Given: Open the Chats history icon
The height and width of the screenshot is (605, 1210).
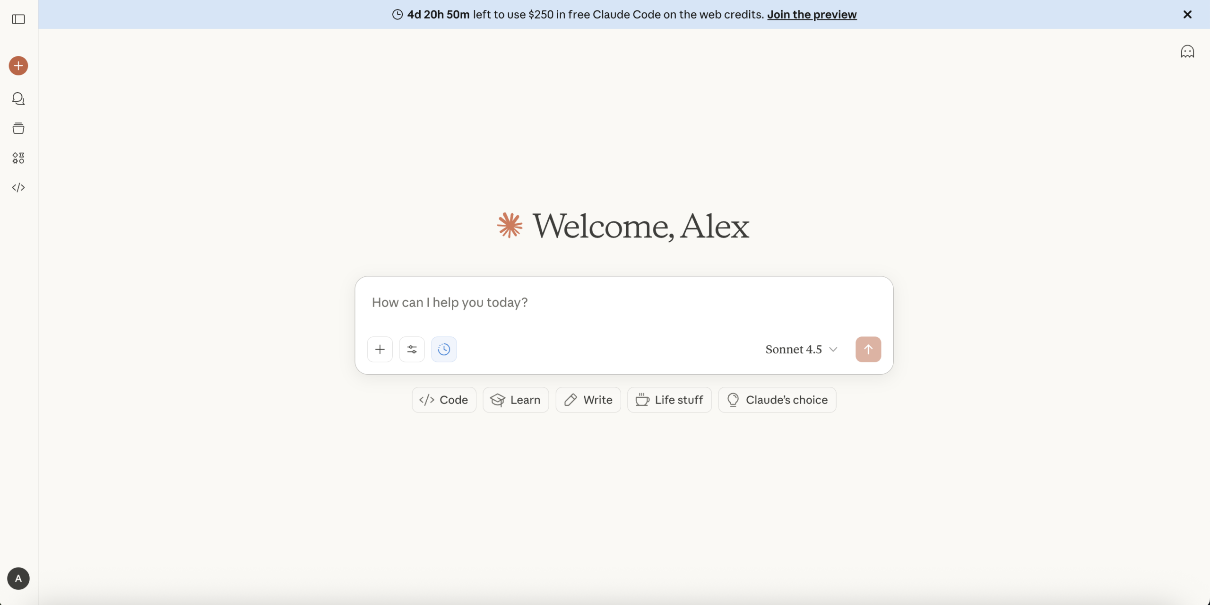Looking at the screenshot, I should coord(18,98).
